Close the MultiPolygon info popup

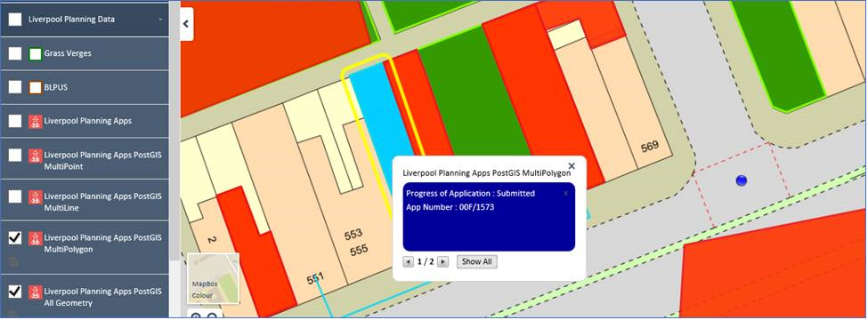click(x=572, y=166)
